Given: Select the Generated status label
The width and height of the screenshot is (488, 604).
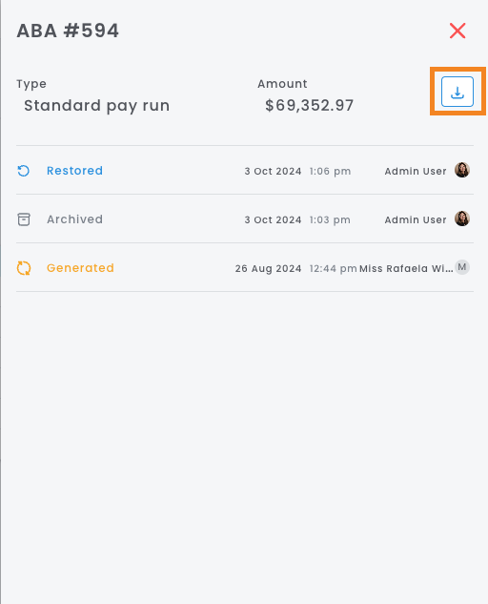Looking at the screenshot, I should [80, 268].
